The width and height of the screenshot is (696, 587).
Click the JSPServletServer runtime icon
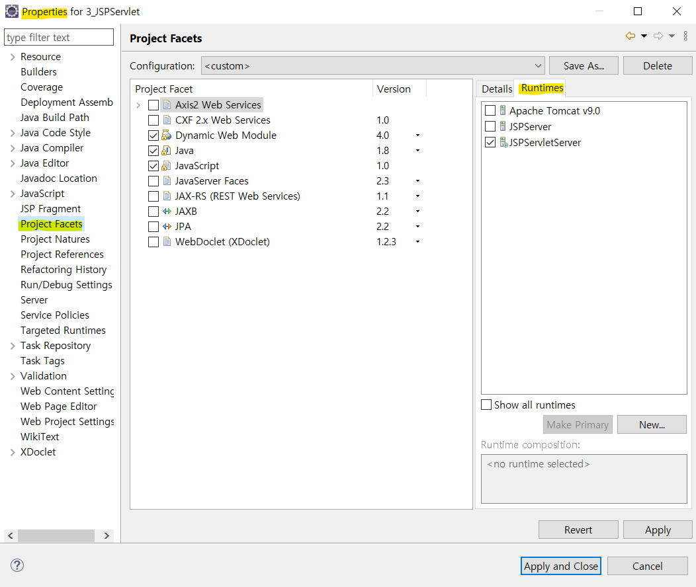pyautogui.click(x=503, y=142)
